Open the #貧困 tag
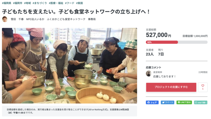 coord(79,3)
